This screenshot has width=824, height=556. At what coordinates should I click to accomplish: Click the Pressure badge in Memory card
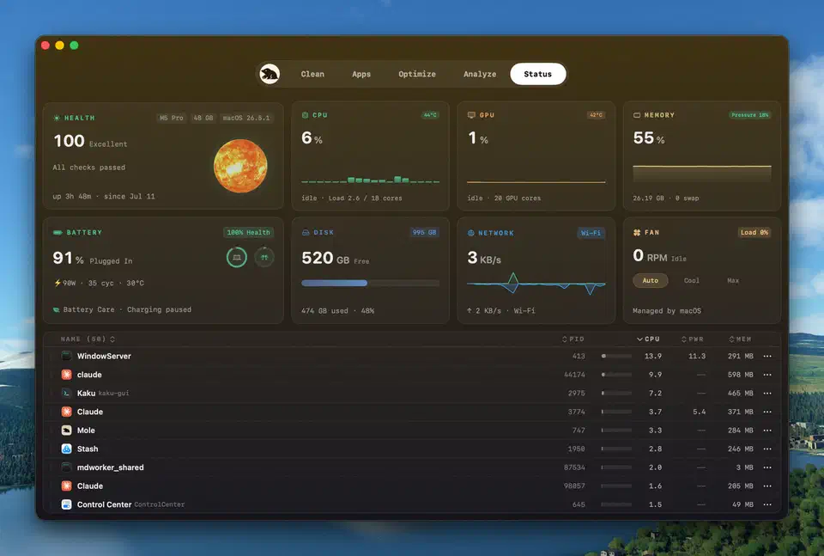coord(750,114)
